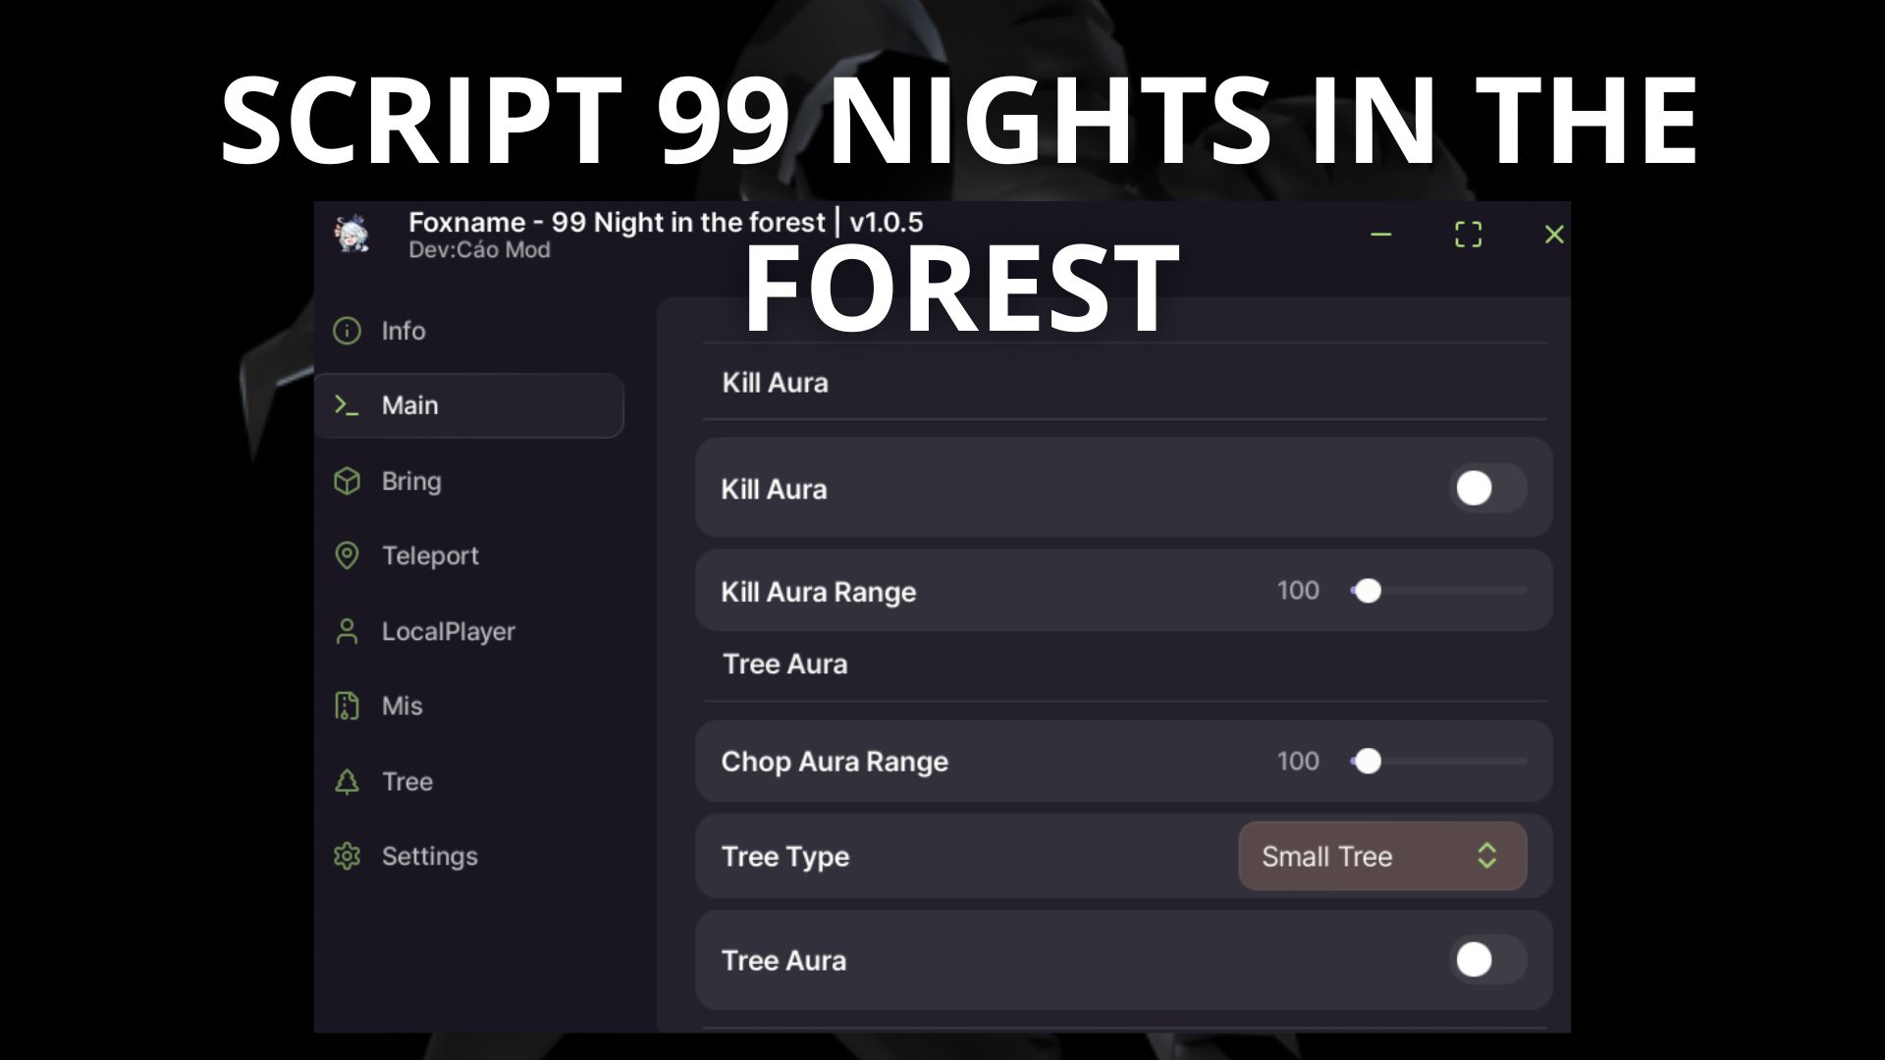Image resolution: width=1885 pixels, height=1060 pixels.
Task: Switch to the Teleport tab
Action: (430, 556)
